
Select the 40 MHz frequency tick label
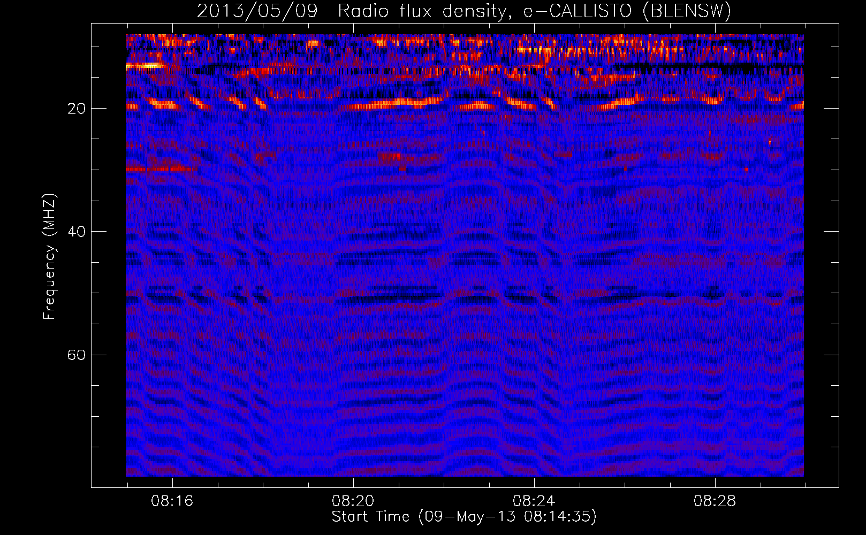coord(77,232)
